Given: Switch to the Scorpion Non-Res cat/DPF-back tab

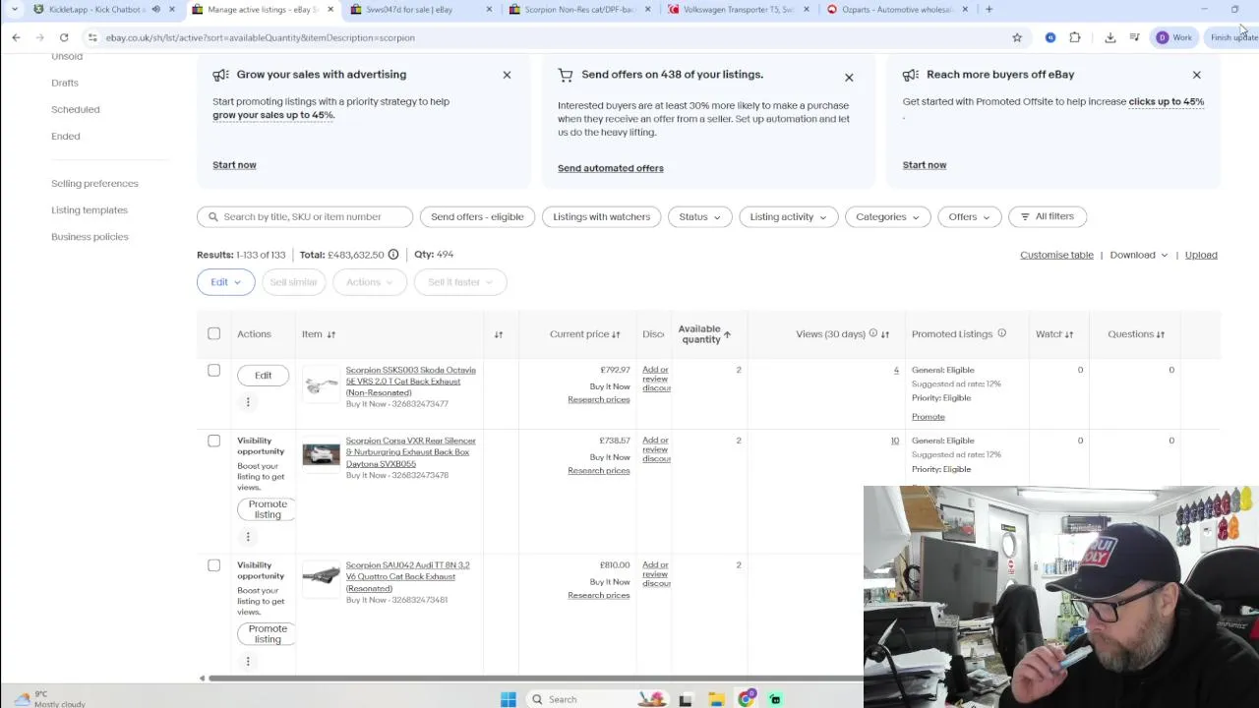Looking at the screenshot, I should (x=579, y=9).
